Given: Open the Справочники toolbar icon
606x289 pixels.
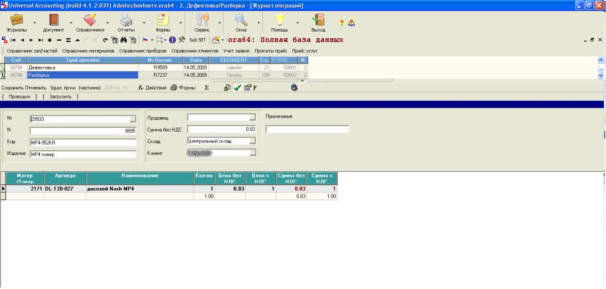Looking at the screenshot, I should point(90,20).
